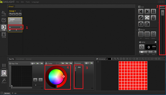Select the Group 1 tab
The image size is (166, 95).
click(11, 6)
